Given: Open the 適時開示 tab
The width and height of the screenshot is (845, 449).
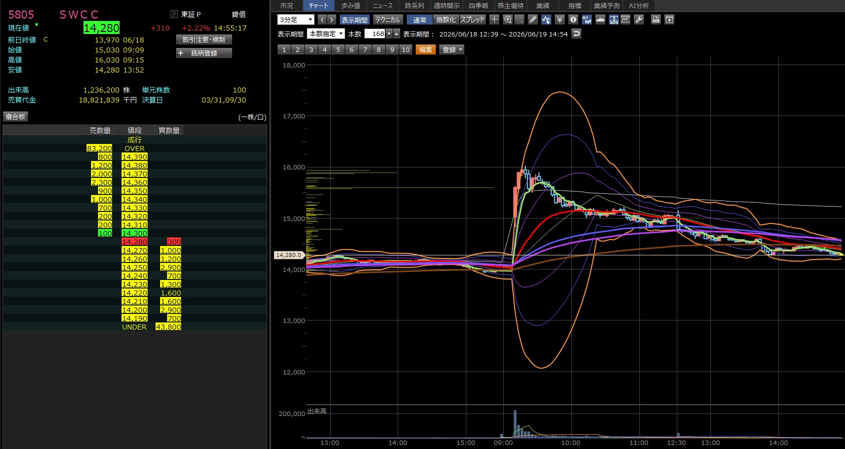Looking at the screenshot, I should (x=446, y=5).
